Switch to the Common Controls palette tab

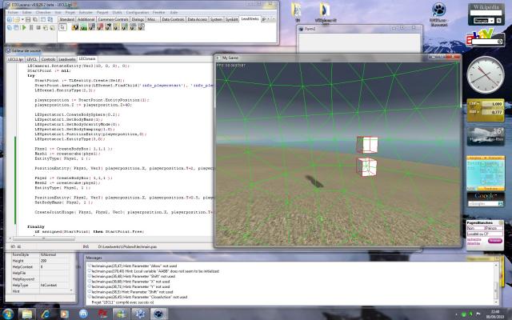113,19
